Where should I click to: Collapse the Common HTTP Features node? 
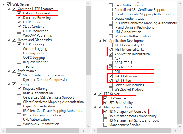(9, 9)
